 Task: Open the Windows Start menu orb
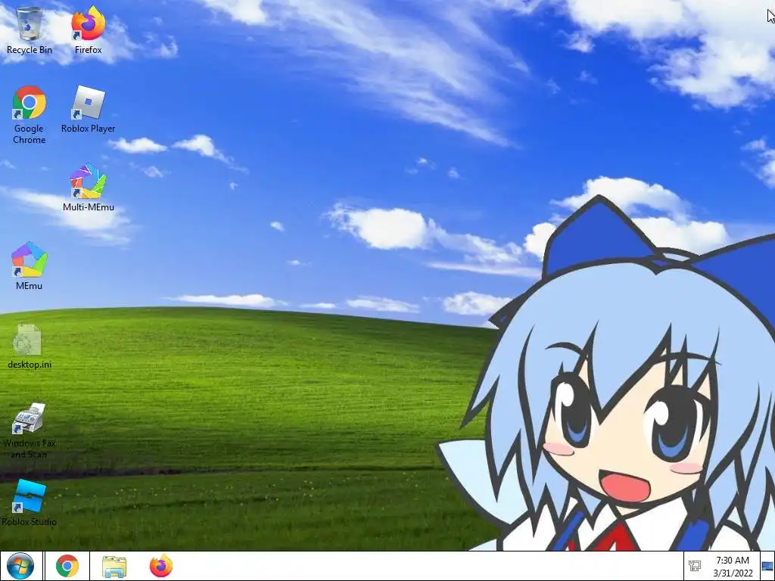click(20, 566)
